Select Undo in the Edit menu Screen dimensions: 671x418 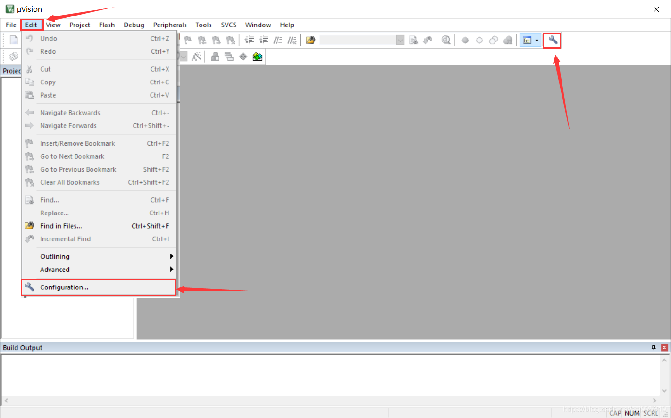click(x=99, y=39)
